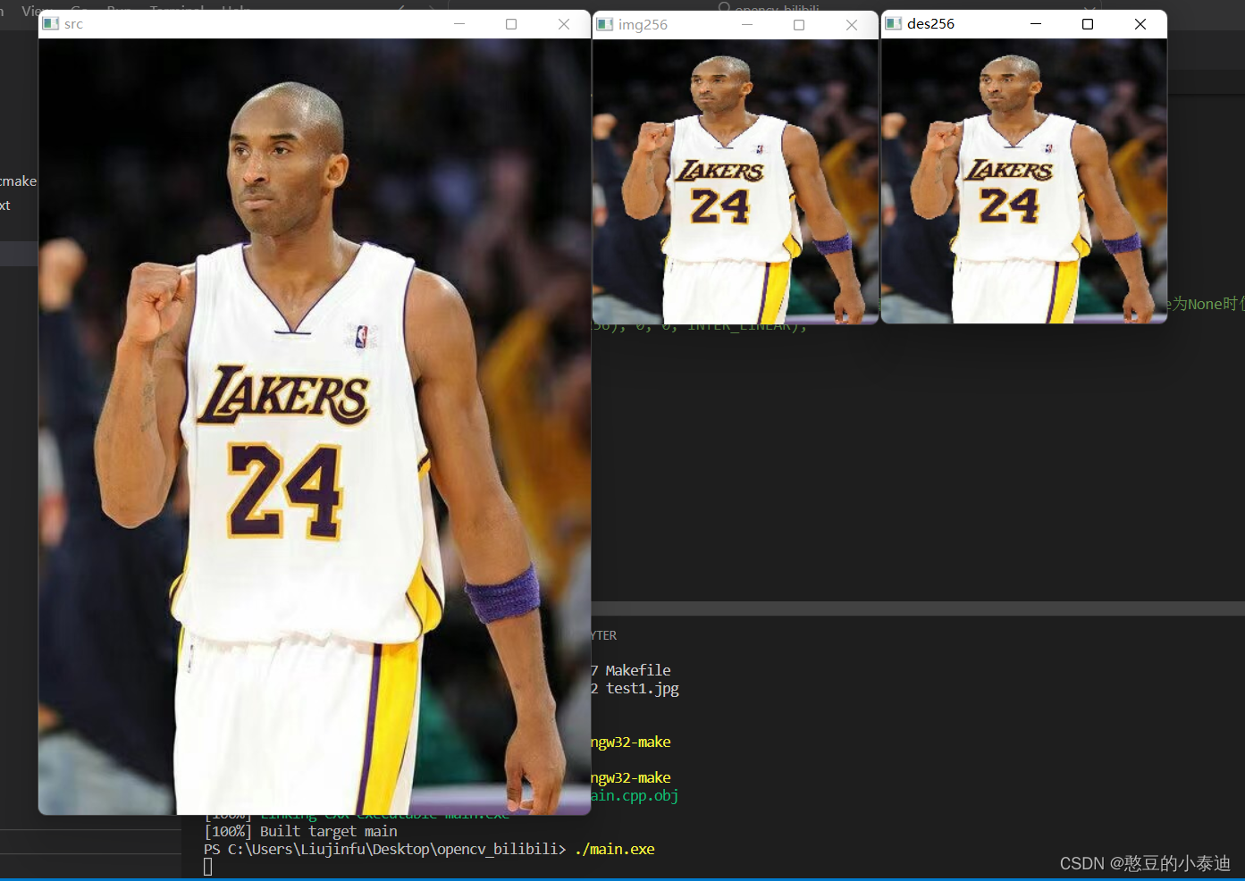Select the Makefile entry in terminal listing
1245x881 pixels.
tap(638, 670)
